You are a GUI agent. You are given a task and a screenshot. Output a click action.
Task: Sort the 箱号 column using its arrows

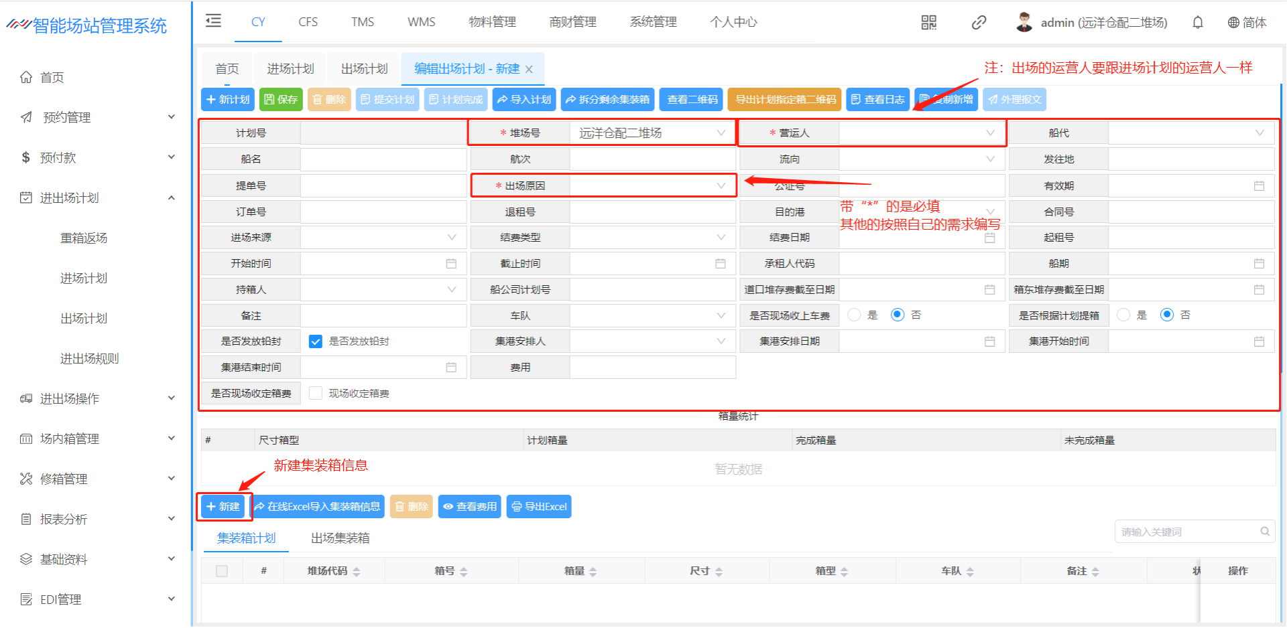(x=463, y=572)
